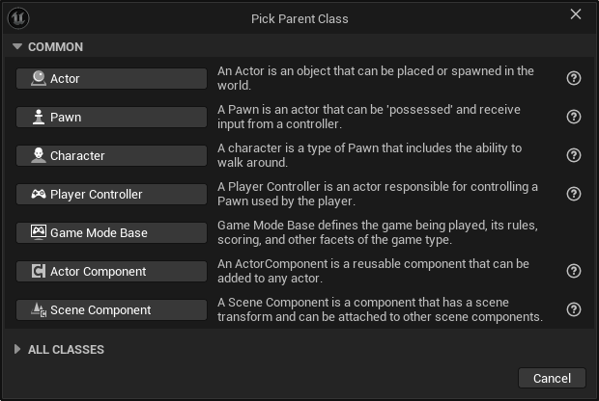Select the Player Controller class button
Screen dimensions: 599x401
pyautogui.click(x=111, y=194)
